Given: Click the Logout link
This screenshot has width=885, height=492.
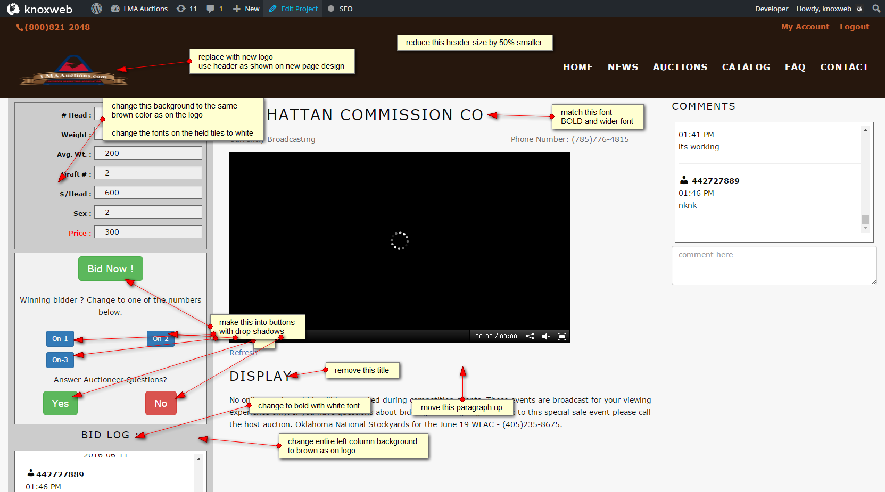Looking at the screenshot, I should [854, 27].
